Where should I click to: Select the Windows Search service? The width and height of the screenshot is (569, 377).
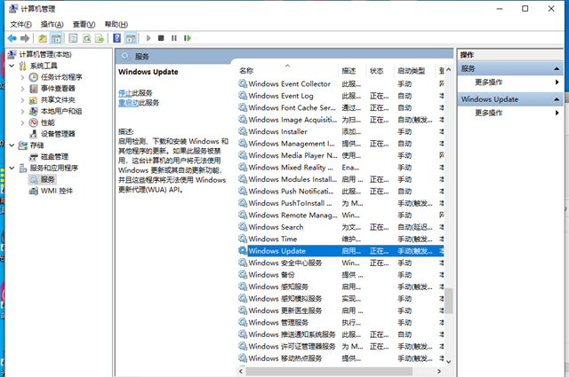click(341, 227)
